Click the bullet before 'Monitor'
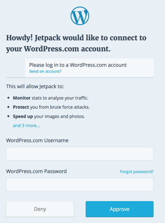Screen dimensions: 165x223 (x=9, y=98)
